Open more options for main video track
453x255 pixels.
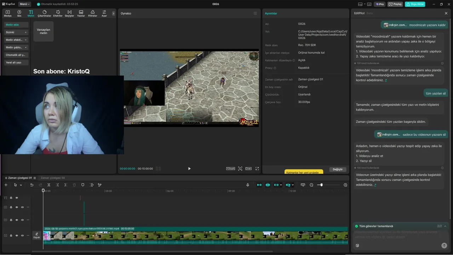(28, 236)
